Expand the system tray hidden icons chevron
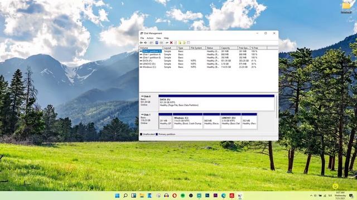Image resolution: width=357 pixels, height=200 pixels. tap(311, 196)
